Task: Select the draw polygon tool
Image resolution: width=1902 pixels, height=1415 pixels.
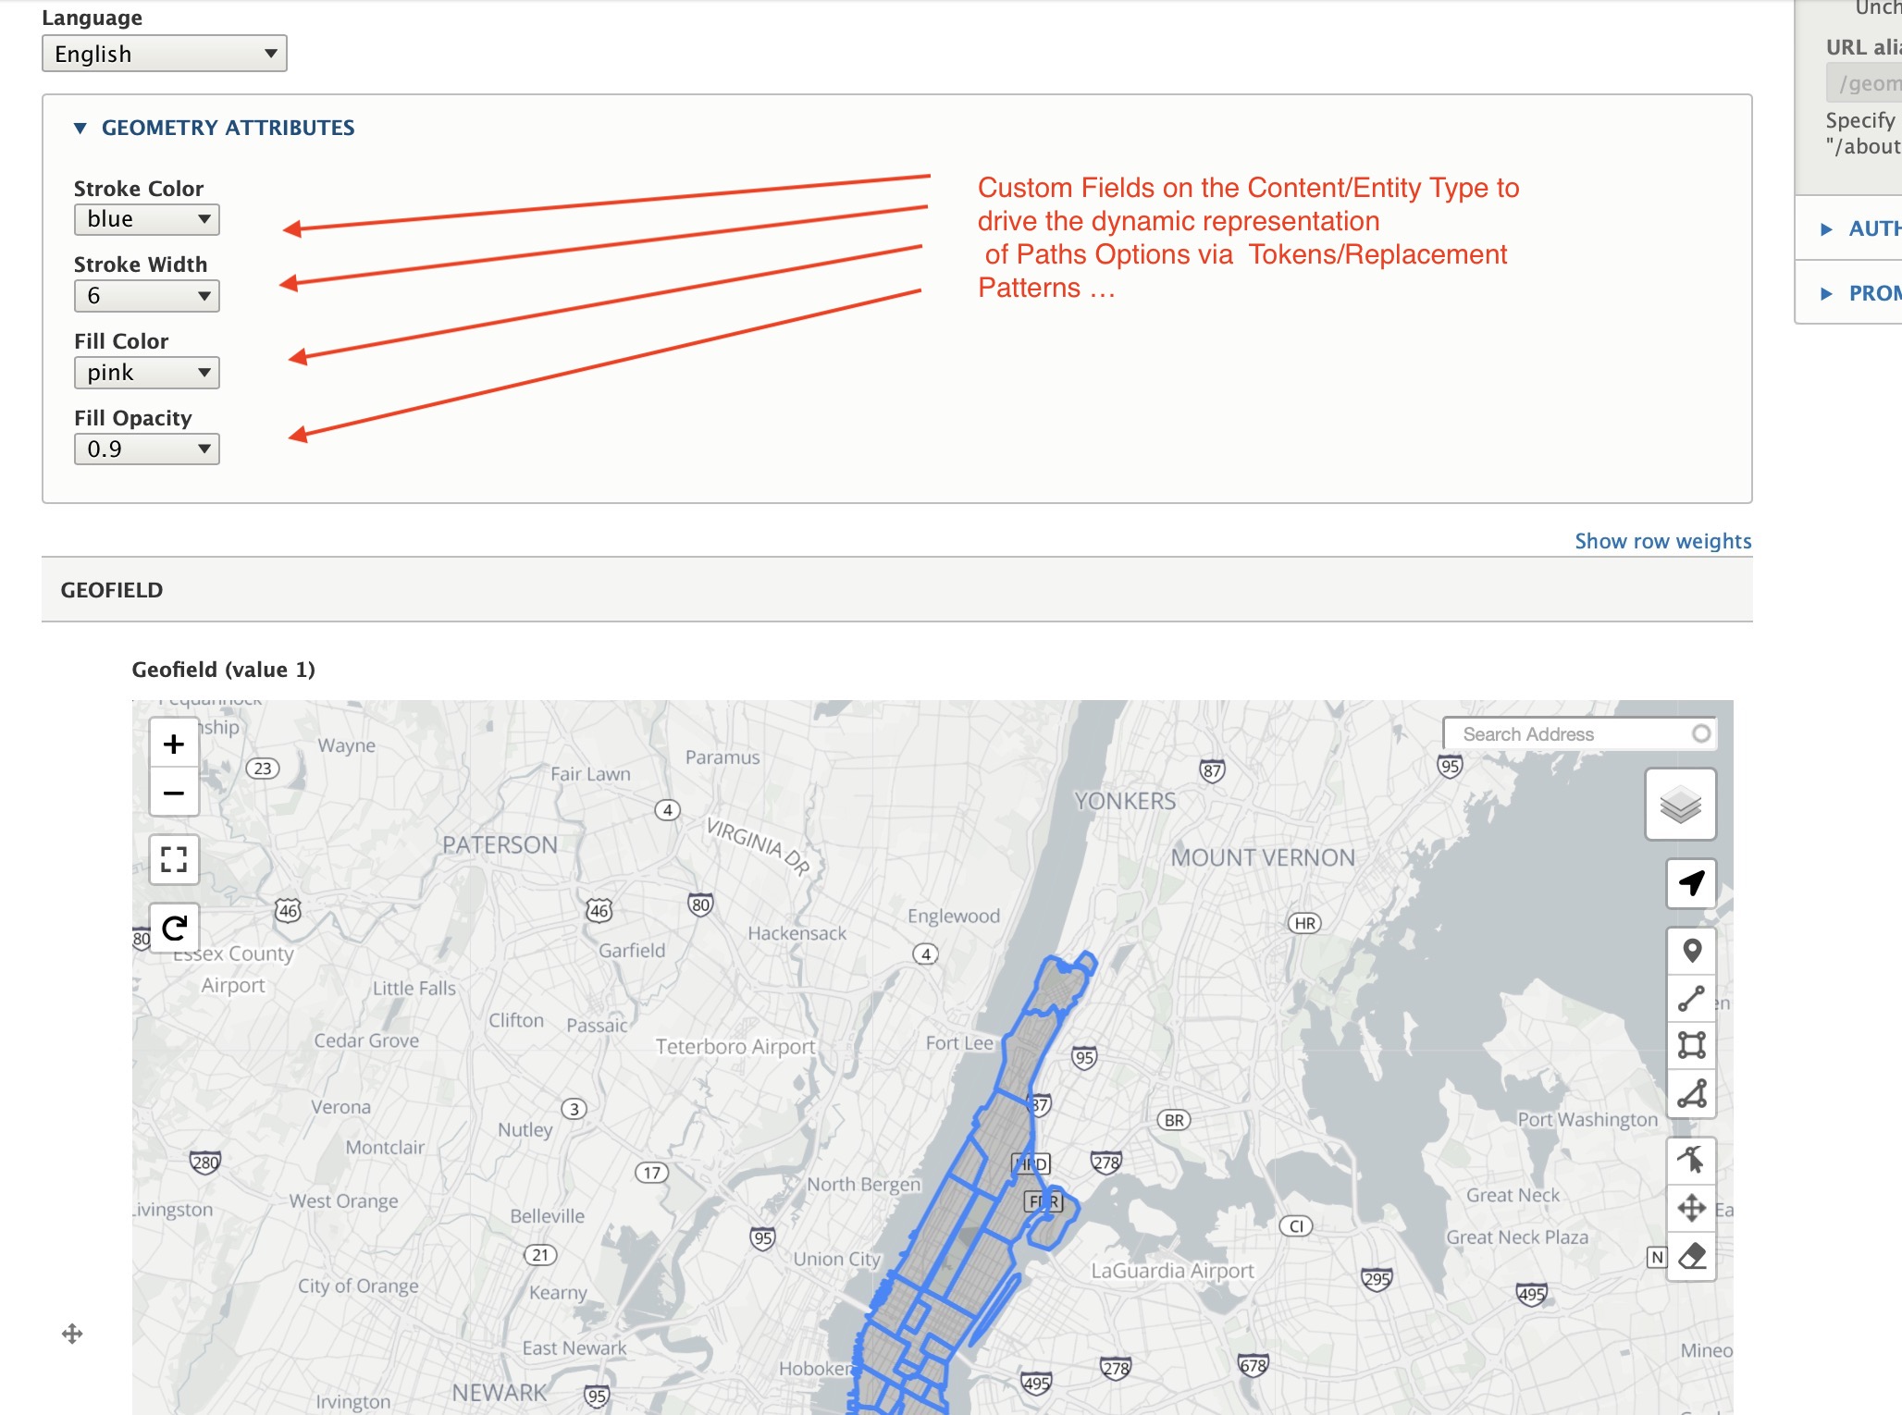Action: coord(1691,1094)
